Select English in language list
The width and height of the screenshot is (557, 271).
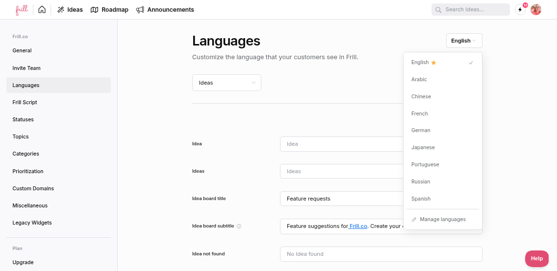click(x=443, y=62)
